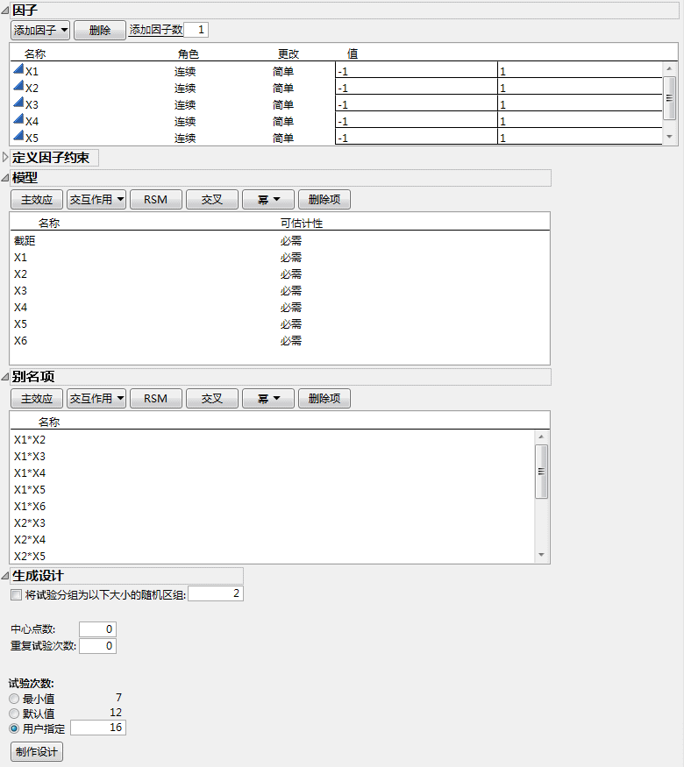The width and height of the screenshot is (684, 767).
Task: Click the blue continuous icon for X5
Action: click(x=18, y=136)
